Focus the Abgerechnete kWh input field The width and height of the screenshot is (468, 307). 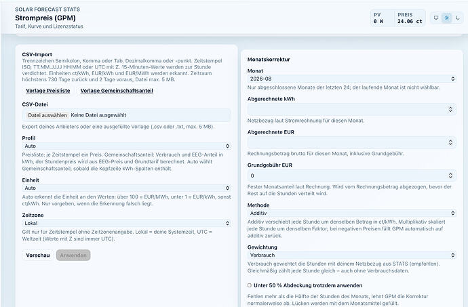[x=347, y=109]
